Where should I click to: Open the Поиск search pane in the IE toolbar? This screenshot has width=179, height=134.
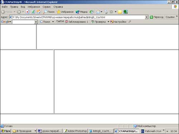click(49, 12)
